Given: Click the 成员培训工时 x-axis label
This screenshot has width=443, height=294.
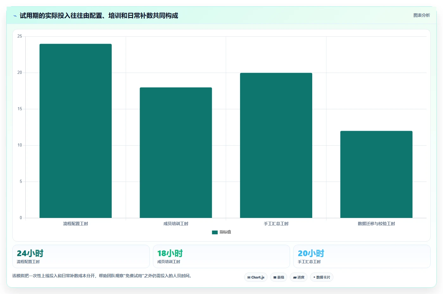Looking at the screenshot, I should tap(176, 224).
